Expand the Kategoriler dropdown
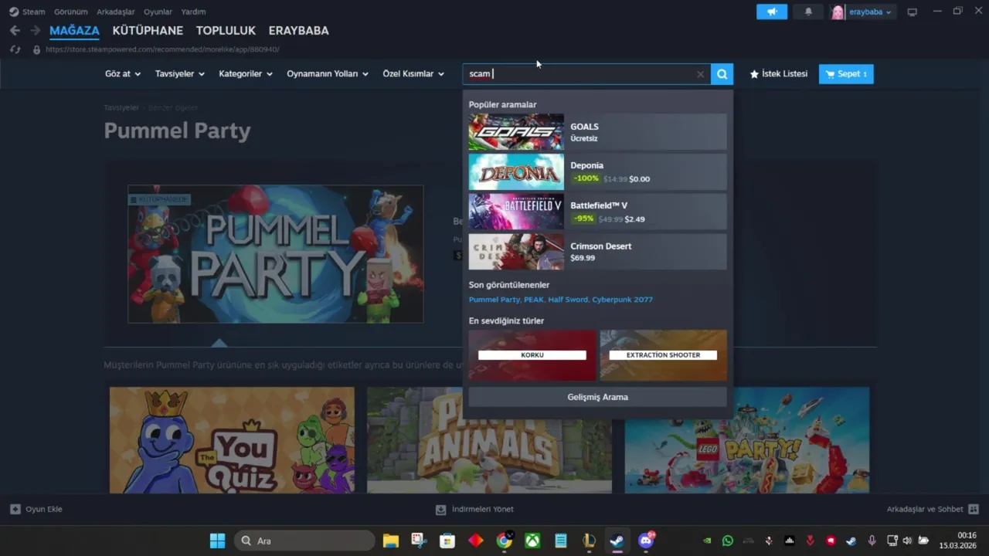Screen dimensions: 989x556 [246, 74]
